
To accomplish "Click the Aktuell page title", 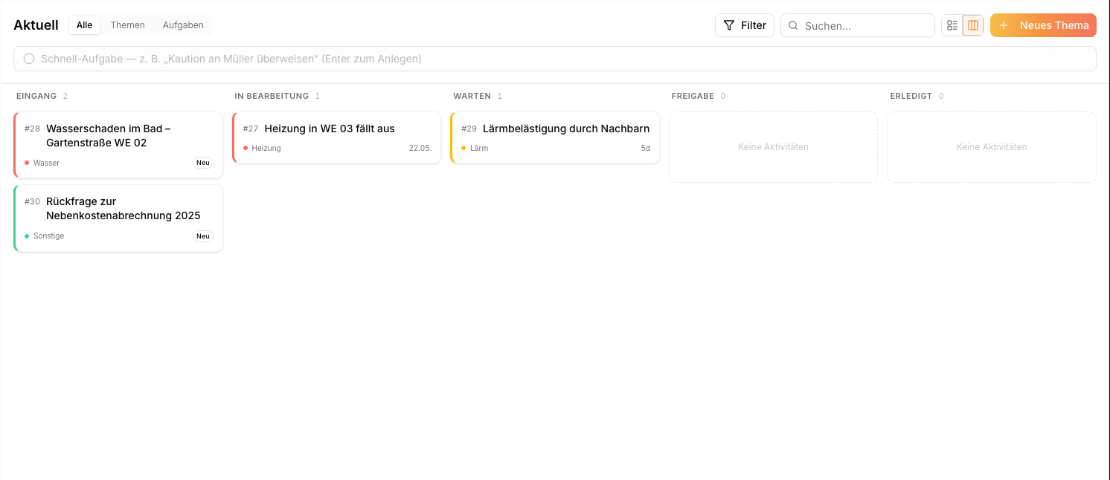I will pyautogui.click(x=36, y=25).
